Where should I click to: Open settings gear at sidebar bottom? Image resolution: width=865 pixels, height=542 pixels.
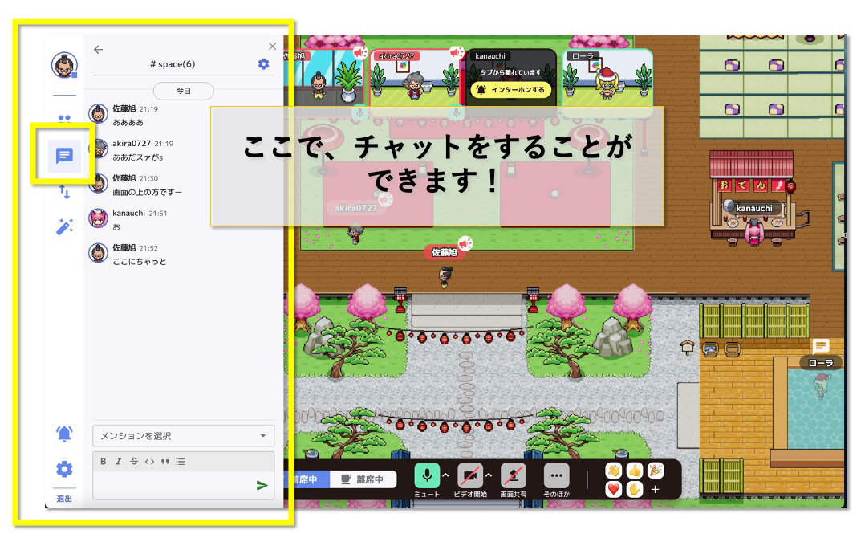tap(64, 469)
